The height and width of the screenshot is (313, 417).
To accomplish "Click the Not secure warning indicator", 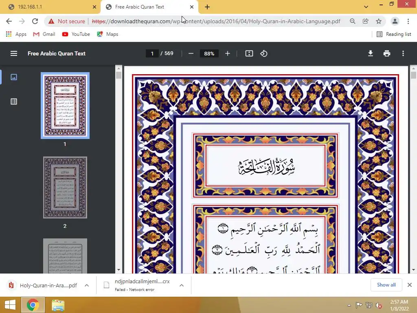I will pyautogui.click(x=66, y=21).
